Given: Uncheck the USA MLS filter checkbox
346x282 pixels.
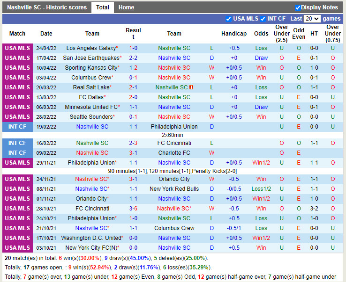Looking at the screenshot, I should tap(229, 19).
